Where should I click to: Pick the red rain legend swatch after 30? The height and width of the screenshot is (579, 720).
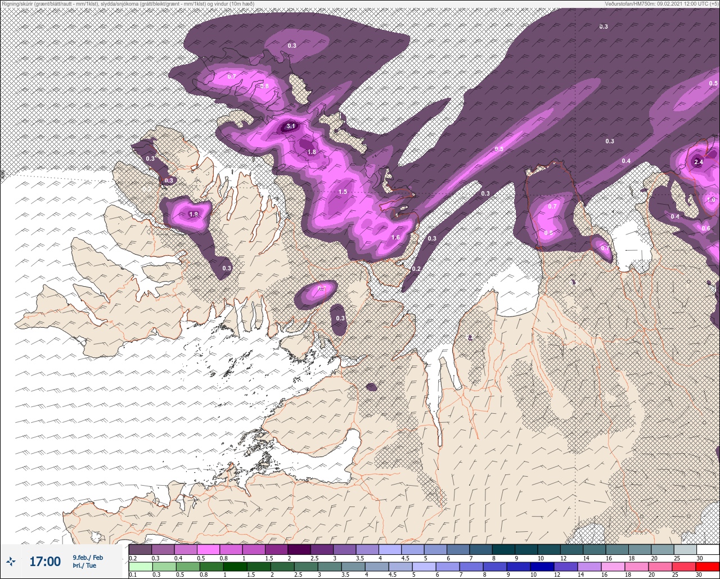point(708,567)
